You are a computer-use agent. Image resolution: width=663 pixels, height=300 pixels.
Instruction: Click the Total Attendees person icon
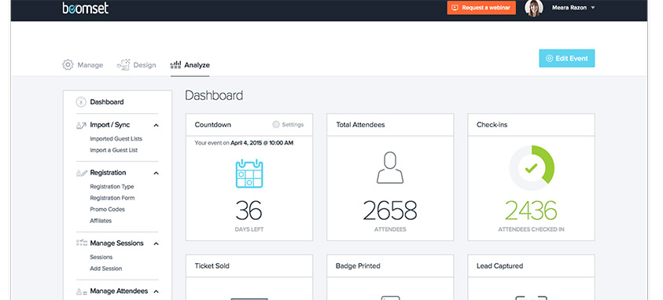[x=390, y=167]
